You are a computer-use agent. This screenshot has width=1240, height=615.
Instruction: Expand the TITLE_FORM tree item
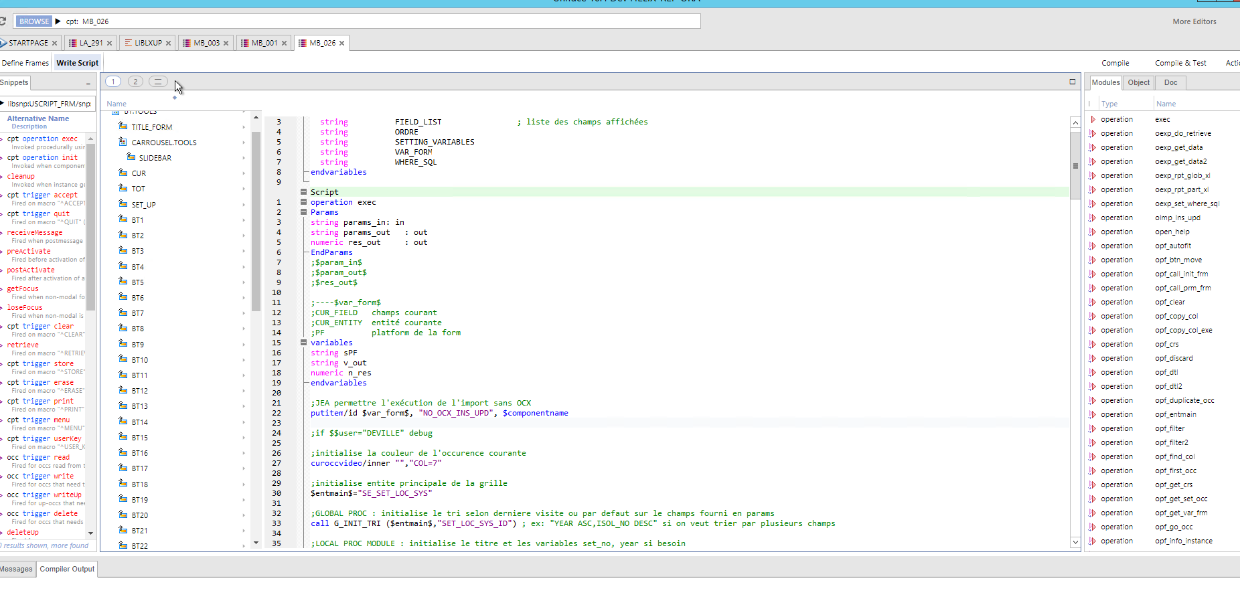[244, 126]
